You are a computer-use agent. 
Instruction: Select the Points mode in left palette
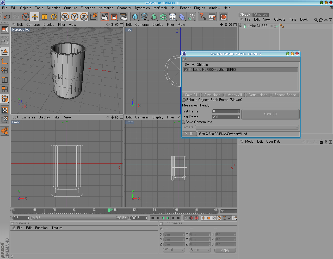(5, 70)
